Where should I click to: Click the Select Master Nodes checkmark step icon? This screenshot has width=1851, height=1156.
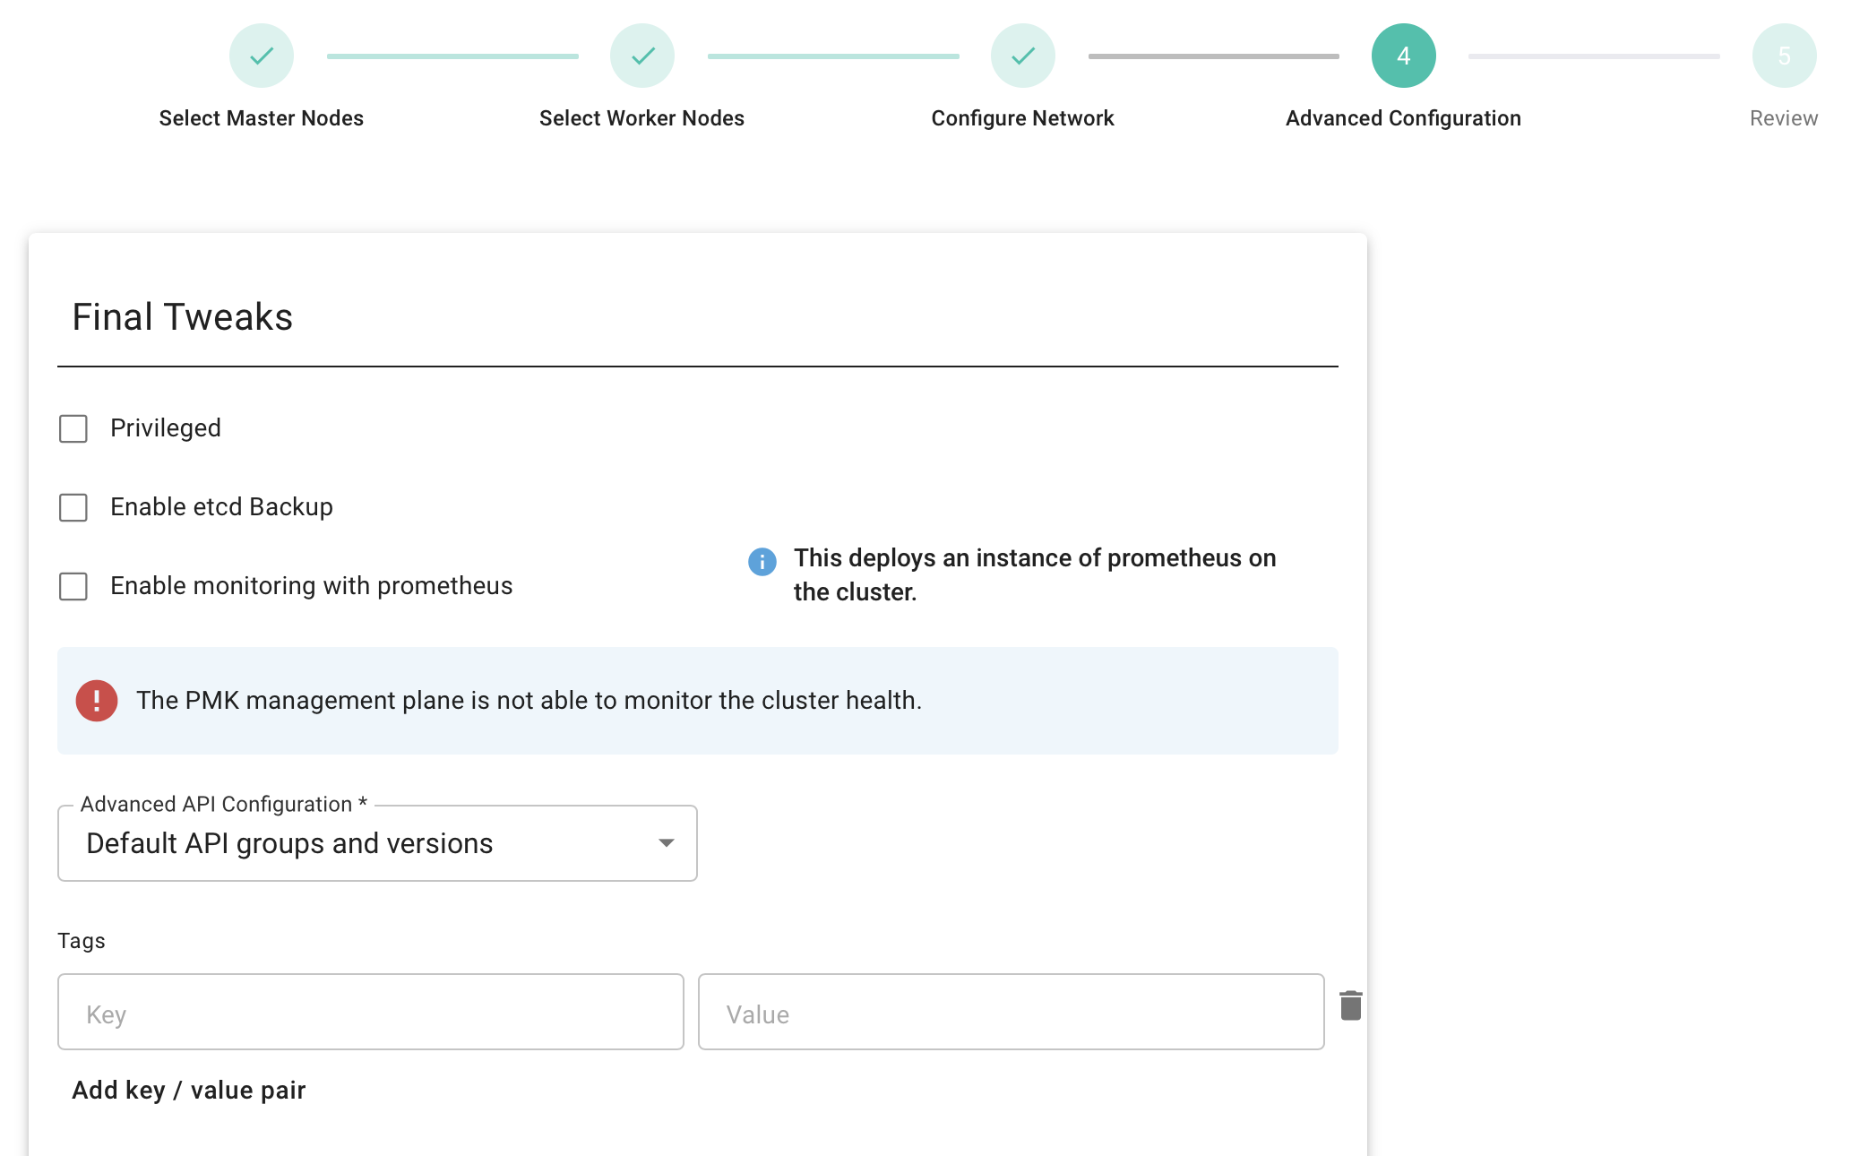(x=261, y=56)
